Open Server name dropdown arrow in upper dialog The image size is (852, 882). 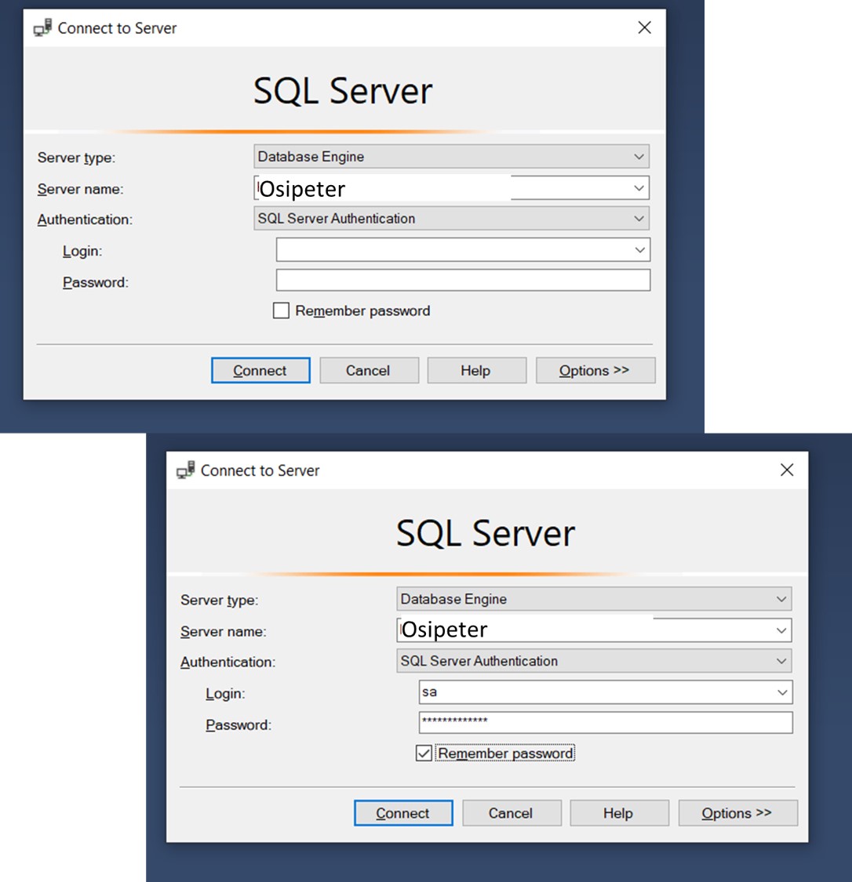pos(639,188)
